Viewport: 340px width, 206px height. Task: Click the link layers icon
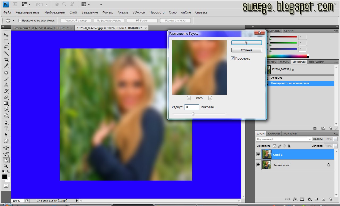287,199
